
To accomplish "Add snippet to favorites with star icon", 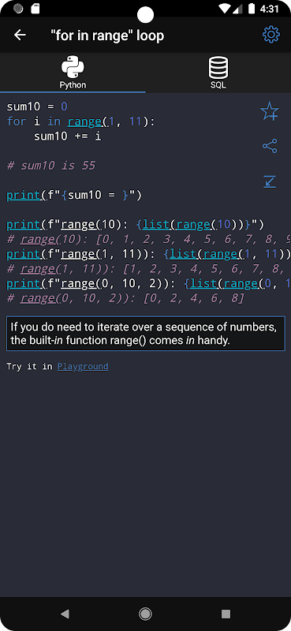I will 269,111.
